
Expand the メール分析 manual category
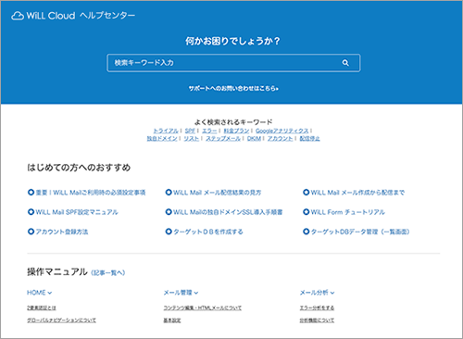point(317,293)
